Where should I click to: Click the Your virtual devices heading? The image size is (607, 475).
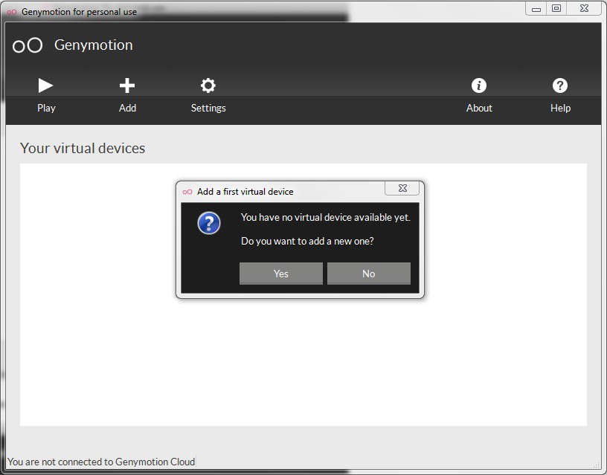[x=83, y=148]
